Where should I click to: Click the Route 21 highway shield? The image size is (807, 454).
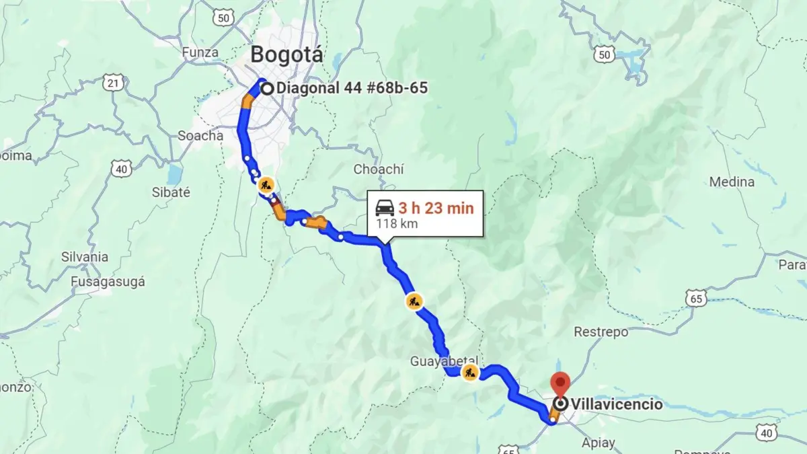click(x=113, y=83)
